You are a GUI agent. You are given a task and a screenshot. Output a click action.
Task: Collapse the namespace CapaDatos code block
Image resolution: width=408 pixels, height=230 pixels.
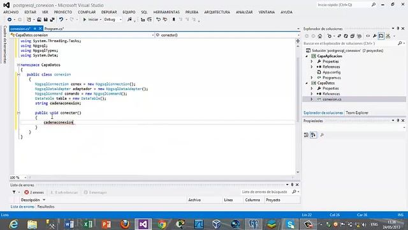tap(18, 65)
